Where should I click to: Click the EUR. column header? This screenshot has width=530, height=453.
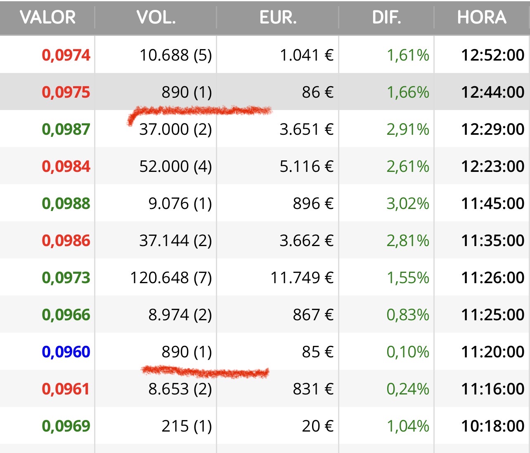278,17
